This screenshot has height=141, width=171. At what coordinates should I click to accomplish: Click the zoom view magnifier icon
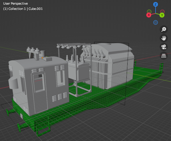point(164,29)
